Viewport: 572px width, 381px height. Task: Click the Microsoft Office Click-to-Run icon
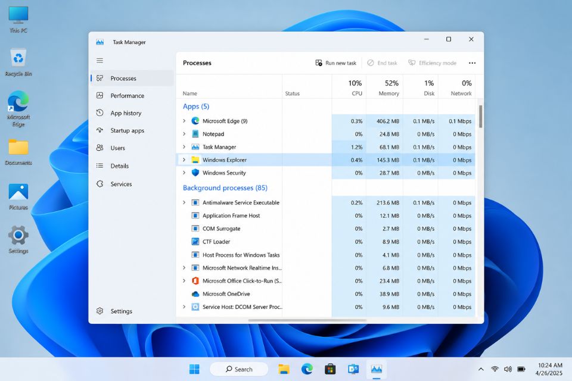point(195,281)
